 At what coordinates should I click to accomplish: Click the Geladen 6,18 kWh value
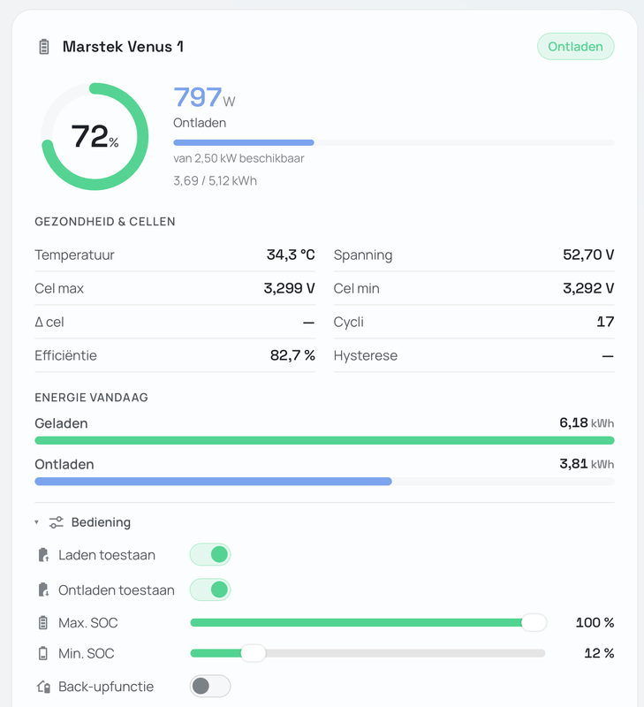click(x=587, y=423)
